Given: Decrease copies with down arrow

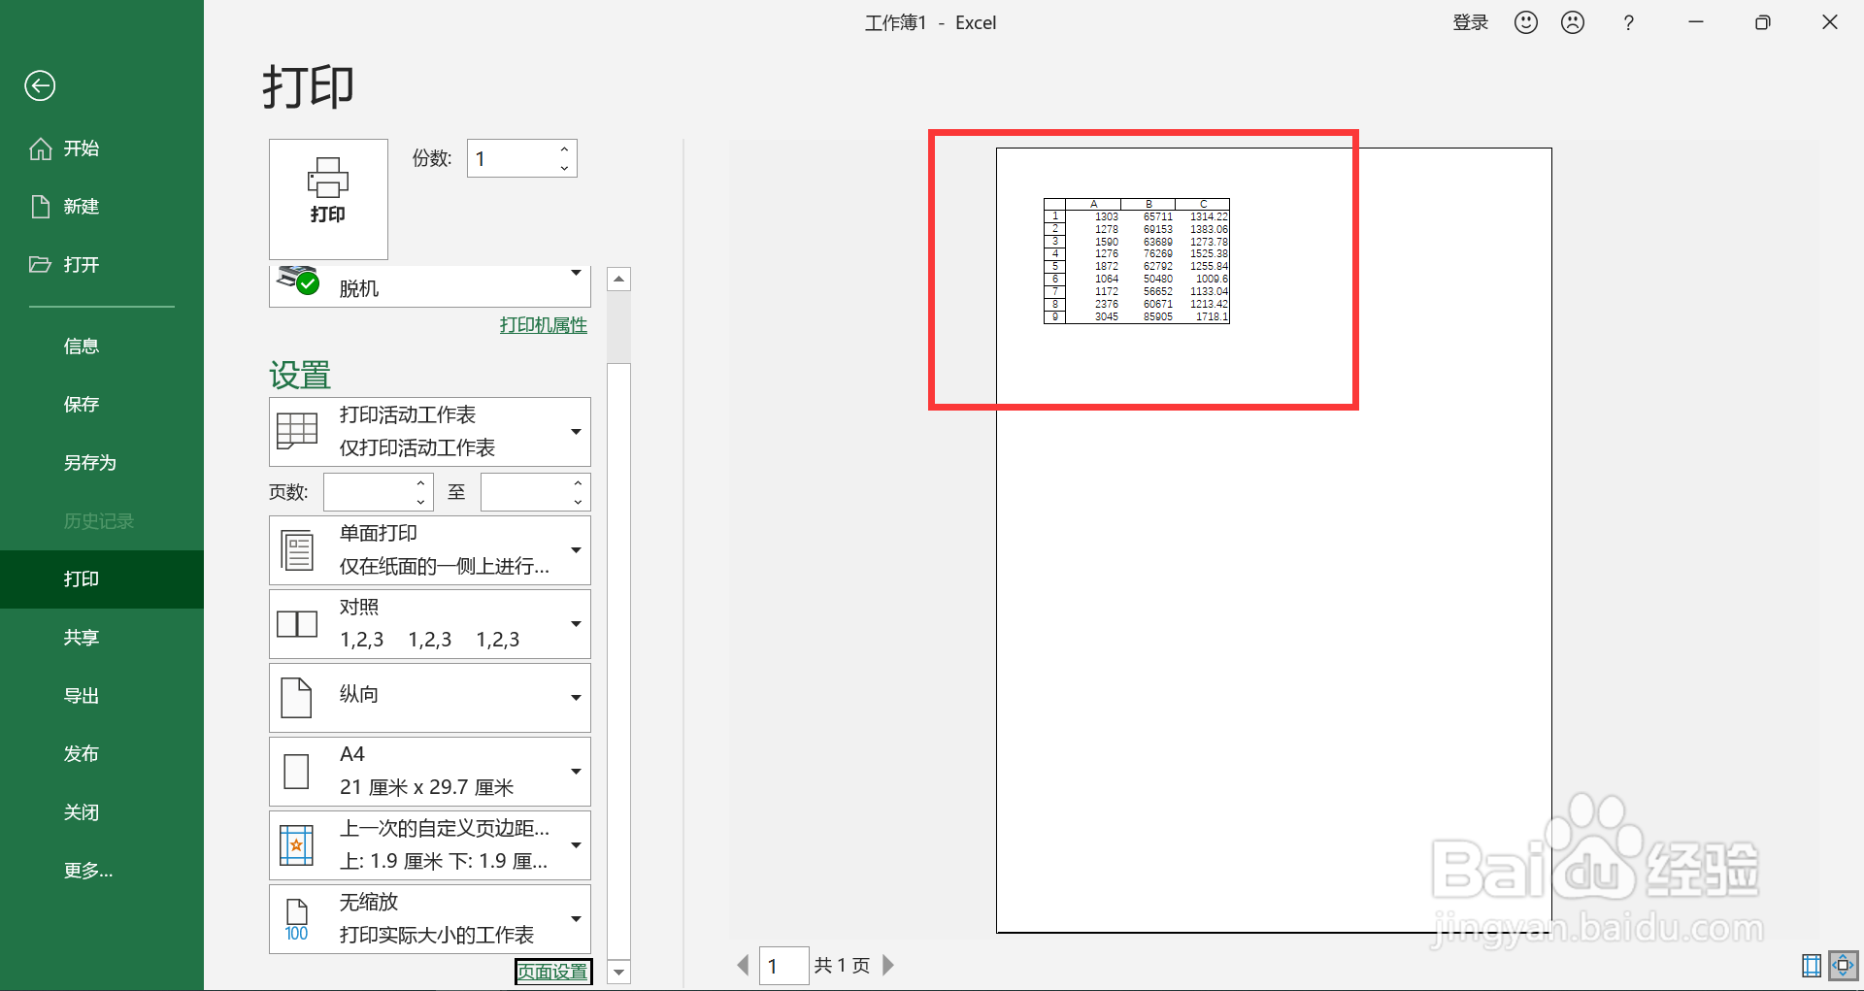Looking at the screenshot, I should (x=564, y=168).
